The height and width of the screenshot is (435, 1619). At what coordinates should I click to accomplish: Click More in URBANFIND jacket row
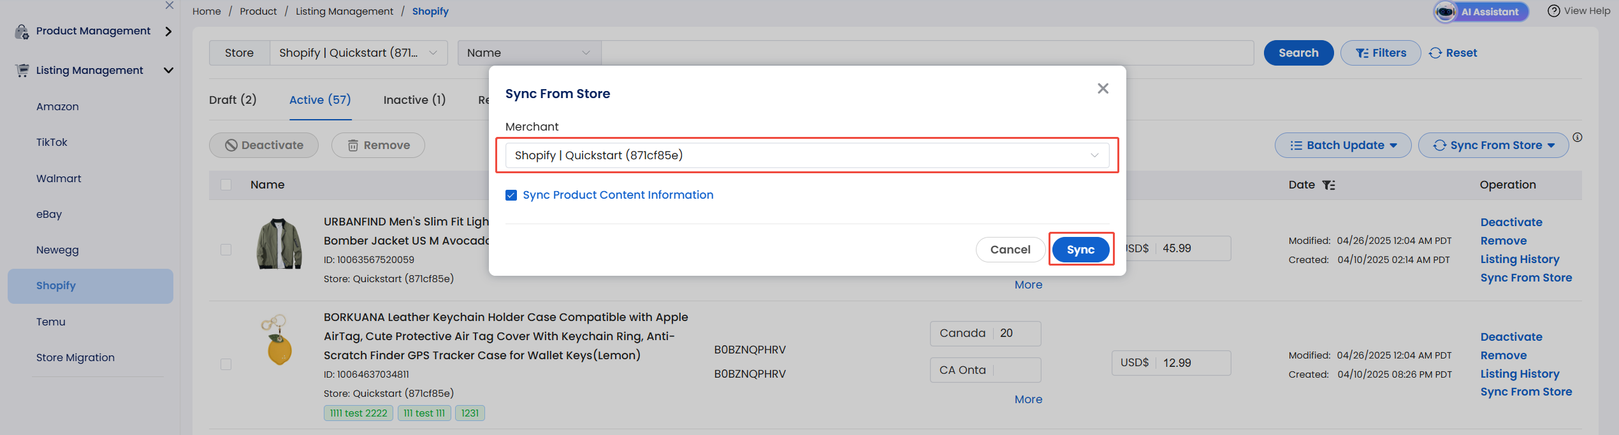(x=1028, y=285)
